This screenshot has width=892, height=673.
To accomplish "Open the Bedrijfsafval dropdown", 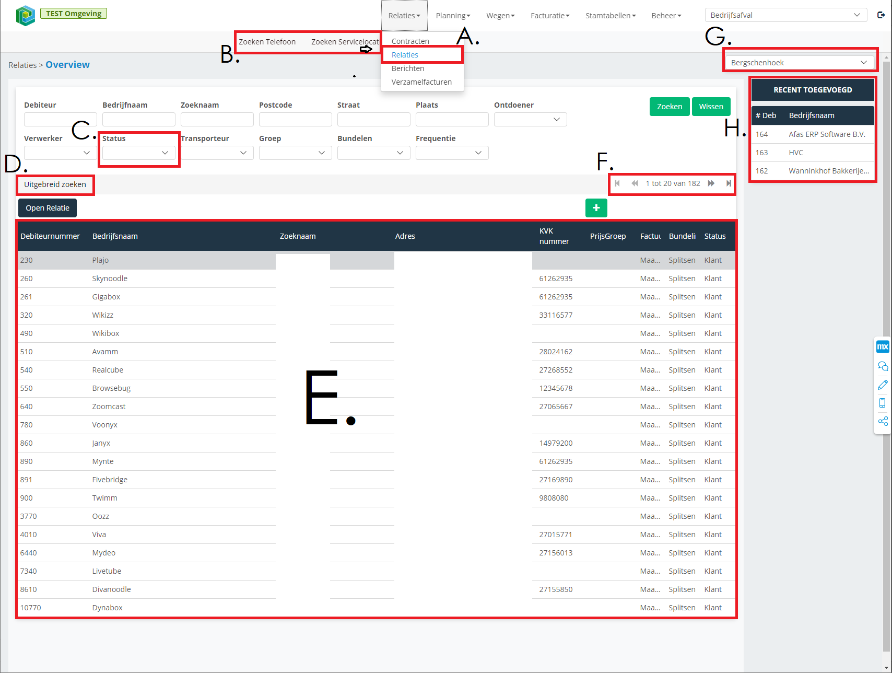I will pyautogui.click(x=786, y=15).
